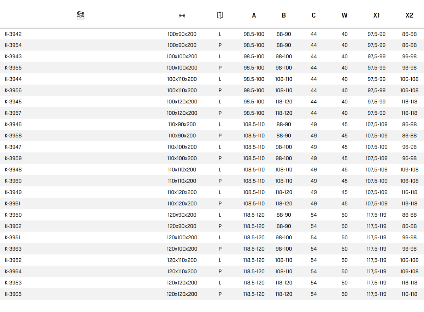Click the dimensions width-arrow icon in header

click(x=182, y=16)
